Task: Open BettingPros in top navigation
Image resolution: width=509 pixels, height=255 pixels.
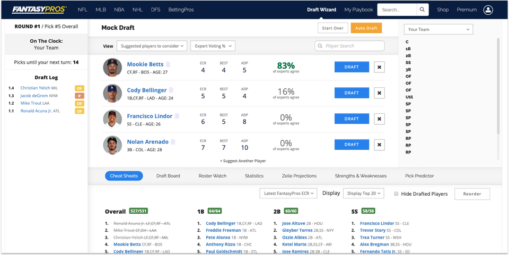Action: point(181,10)
